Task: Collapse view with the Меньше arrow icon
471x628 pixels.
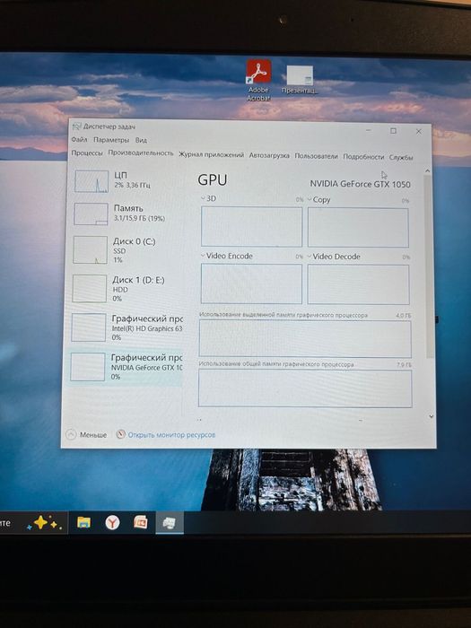Action: tap(71, 434)
